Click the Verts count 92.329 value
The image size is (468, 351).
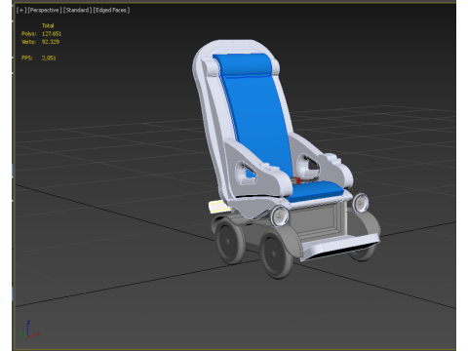click(51, 42)
